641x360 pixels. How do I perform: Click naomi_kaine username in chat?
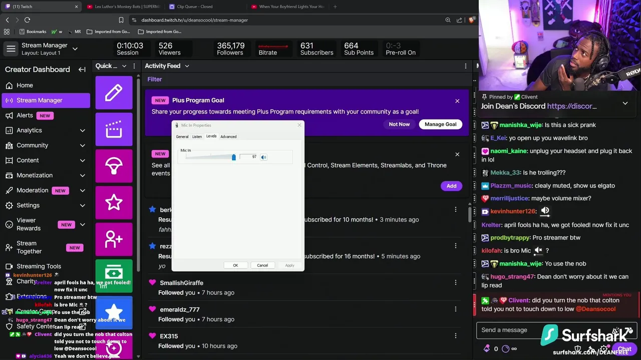508,151
